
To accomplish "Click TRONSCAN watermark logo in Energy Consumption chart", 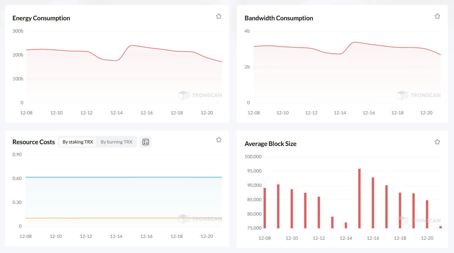I will (200, 95).
